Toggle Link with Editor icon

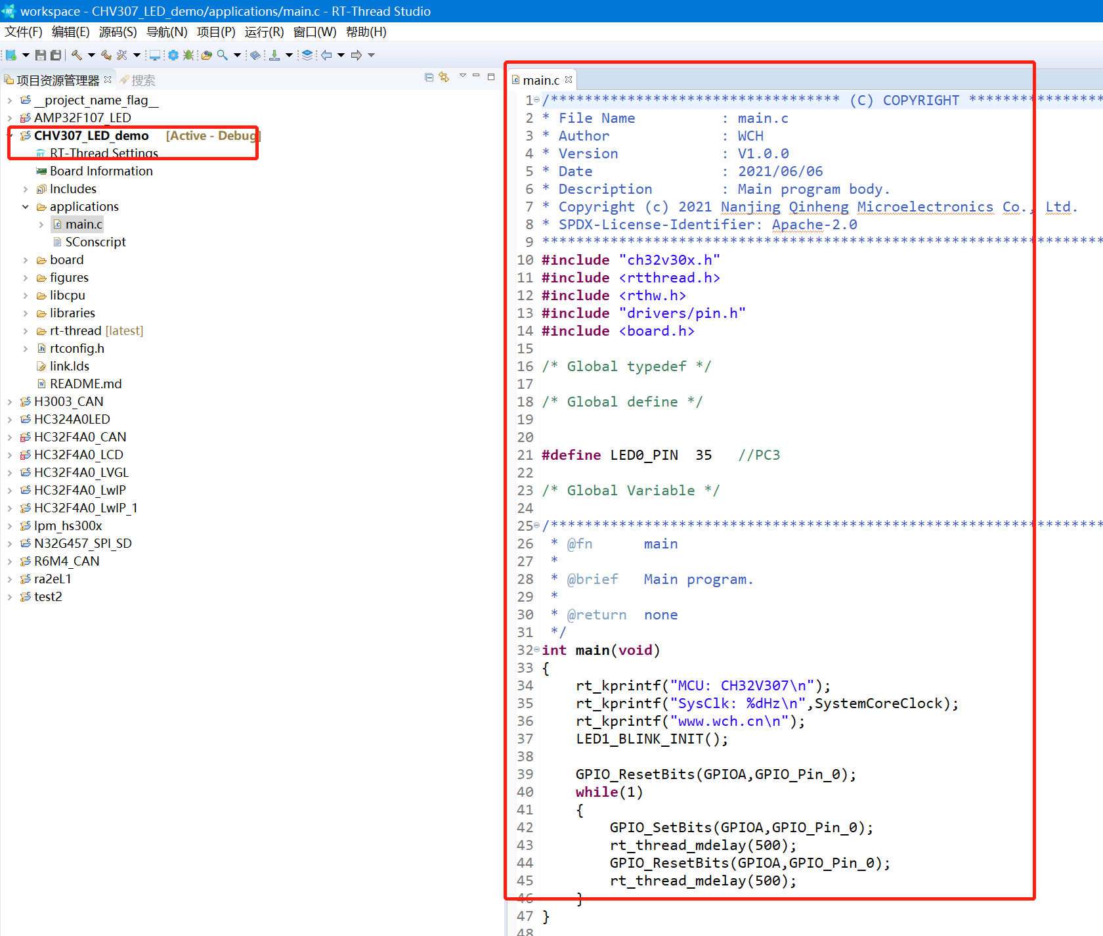pos(444,77)
